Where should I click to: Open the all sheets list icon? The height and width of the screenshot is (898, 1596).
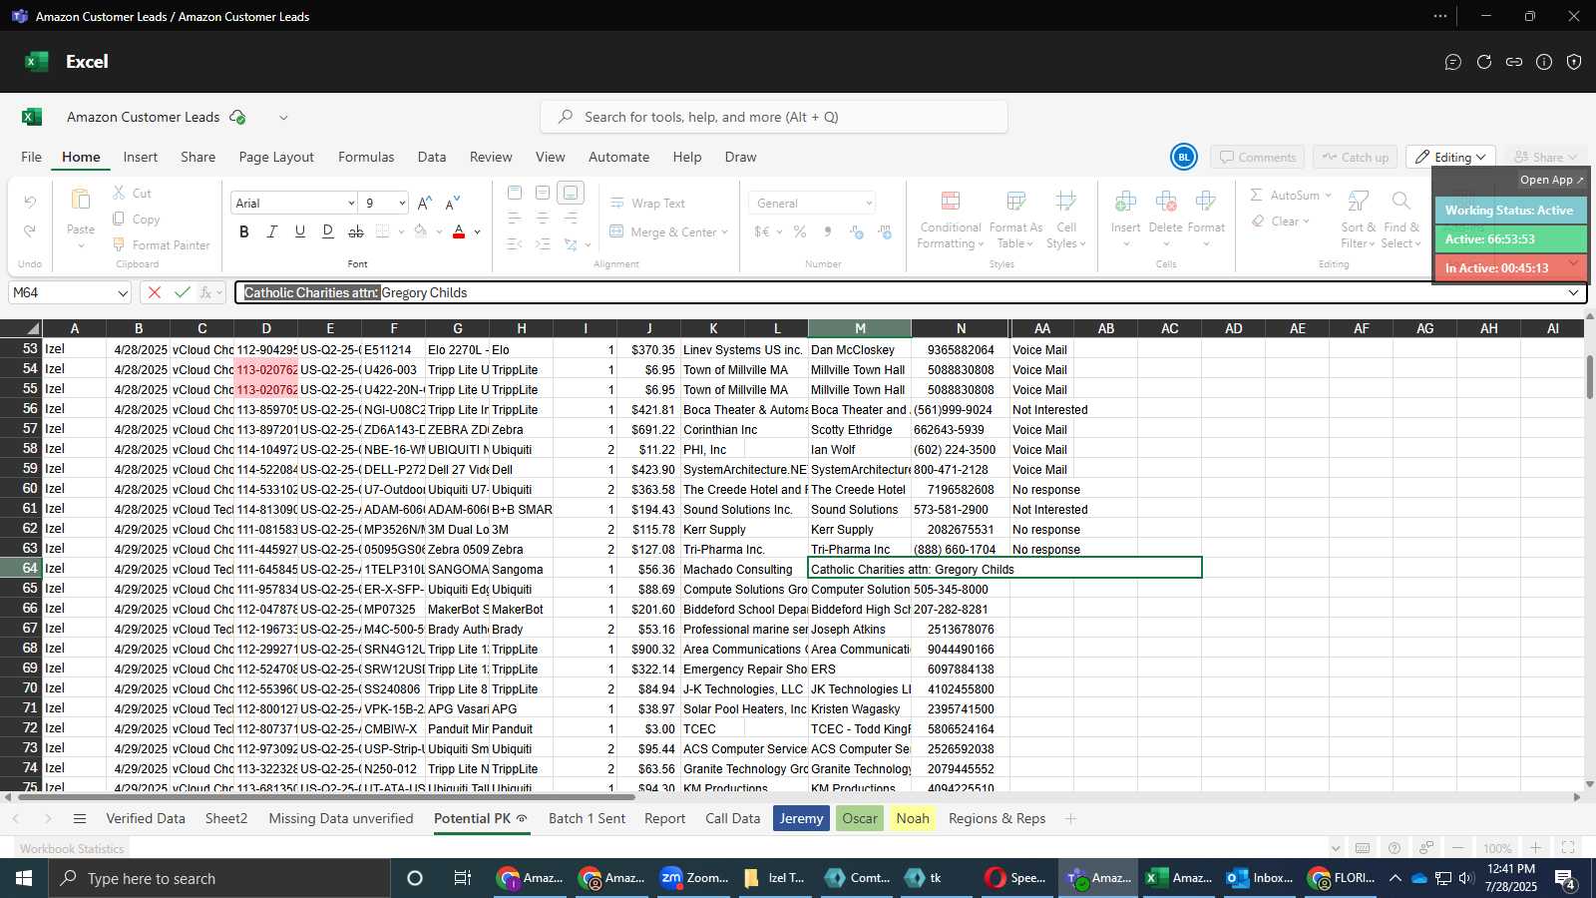[80, 818]
